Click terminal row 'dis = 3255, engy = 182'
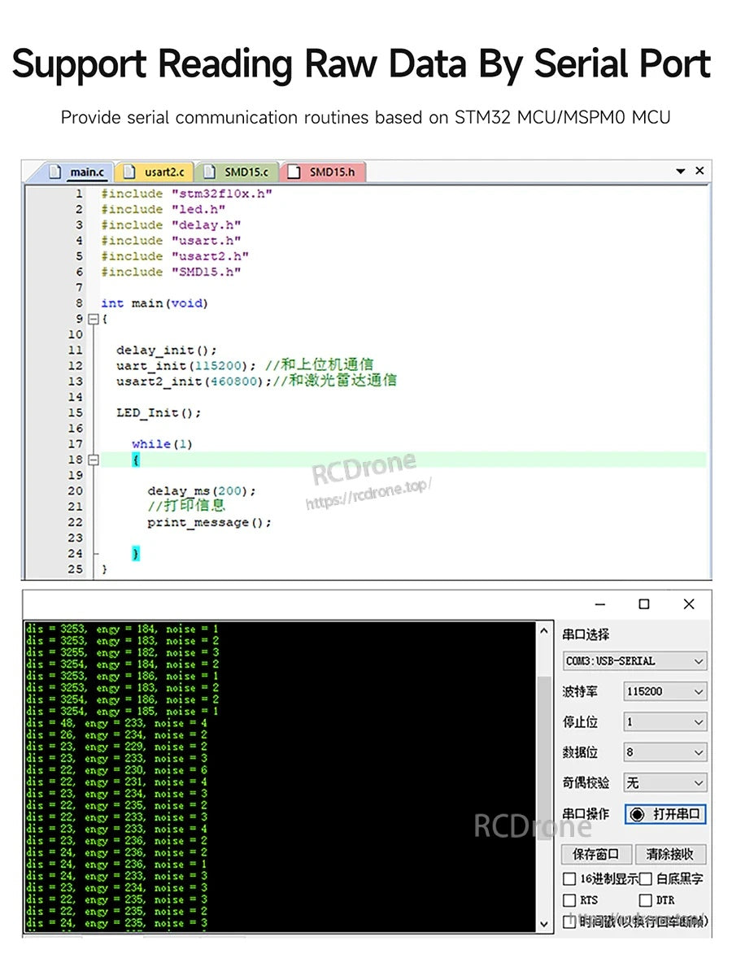The width and height of the screenshot is (732, 954). [x=122, y=653]
